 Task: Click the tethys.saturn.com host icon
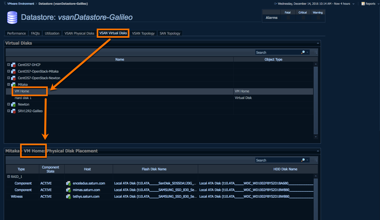pyautogui.click(x=68, y=196)
